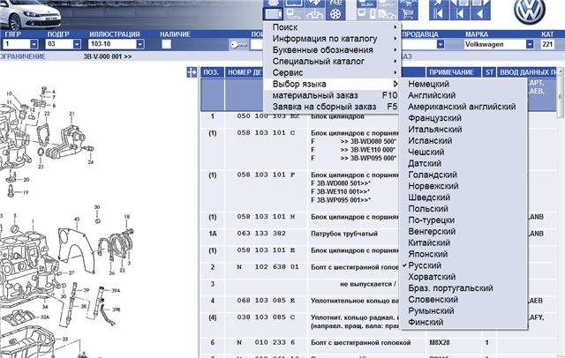Screen dimensions: 565x358
Task: Click the ГЛГР input field showing 1
Action: coord(16,44)
